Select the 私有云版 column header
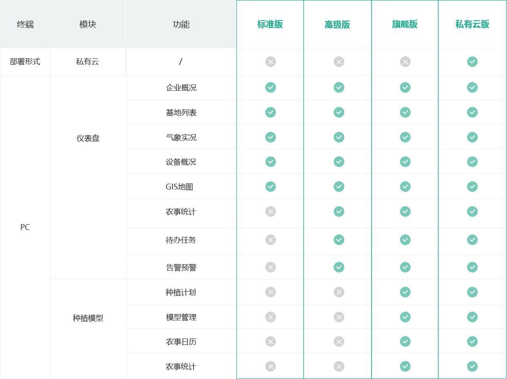 pyautogui.click(x=472, y=24)
